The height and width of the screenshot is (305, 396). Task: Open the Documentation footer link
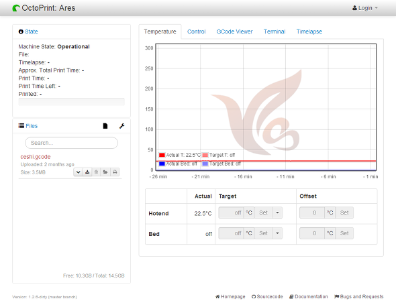tap(309, 297)
